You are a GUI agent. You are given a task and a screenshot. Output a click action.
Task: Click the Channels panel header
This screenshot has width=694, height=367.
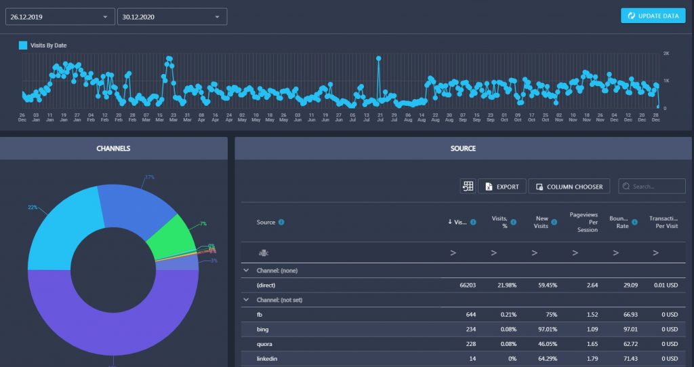pyautogui.click(x=113, y=149)
